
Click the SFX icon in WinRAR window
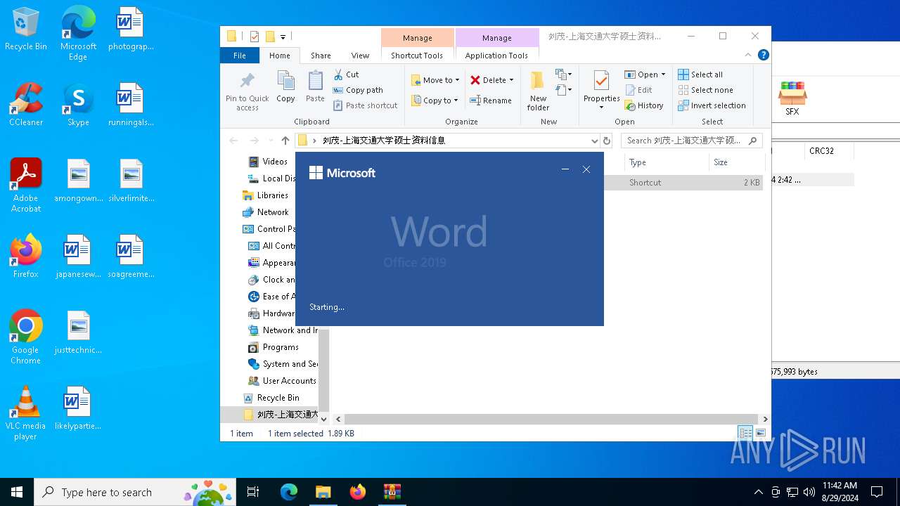792,98
